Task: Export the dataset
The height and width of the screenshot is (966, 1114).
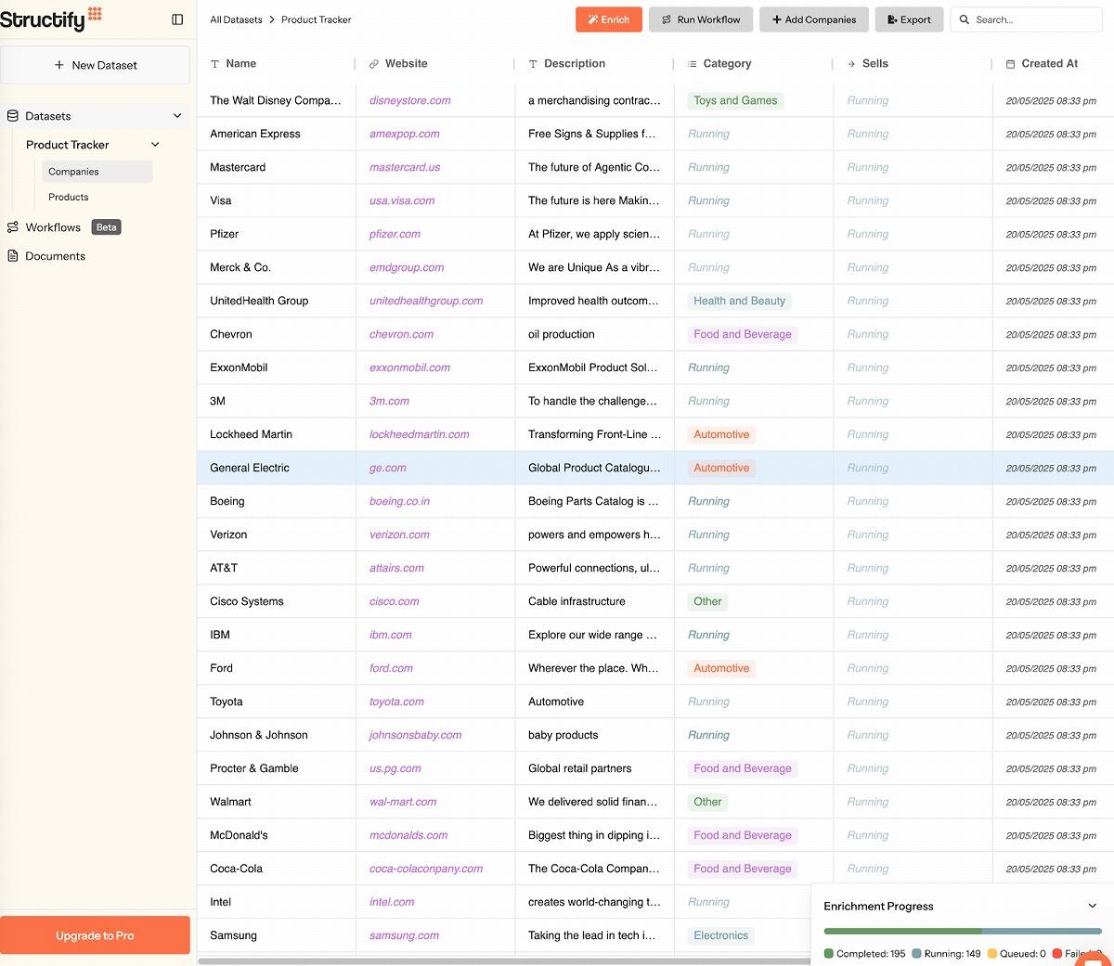Action: click(909, 19)
